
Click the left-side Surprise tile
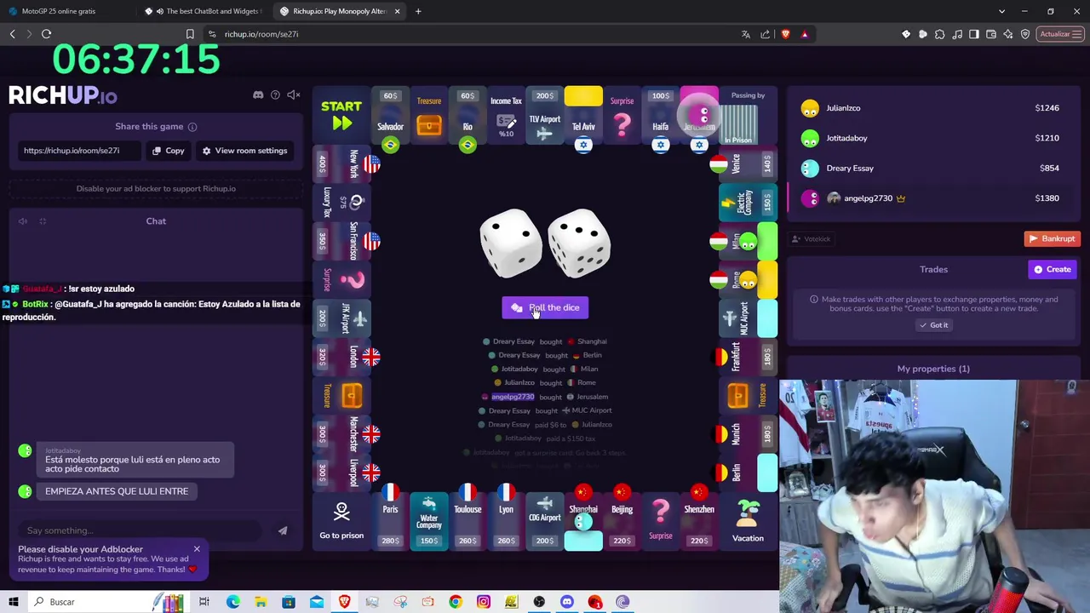tap(342, 279)
